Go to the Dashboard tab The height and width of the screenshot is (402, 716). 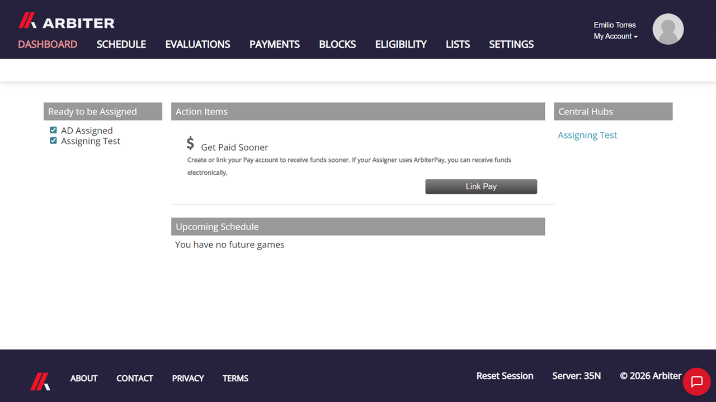pyautogui.click(x=48, y=44)
